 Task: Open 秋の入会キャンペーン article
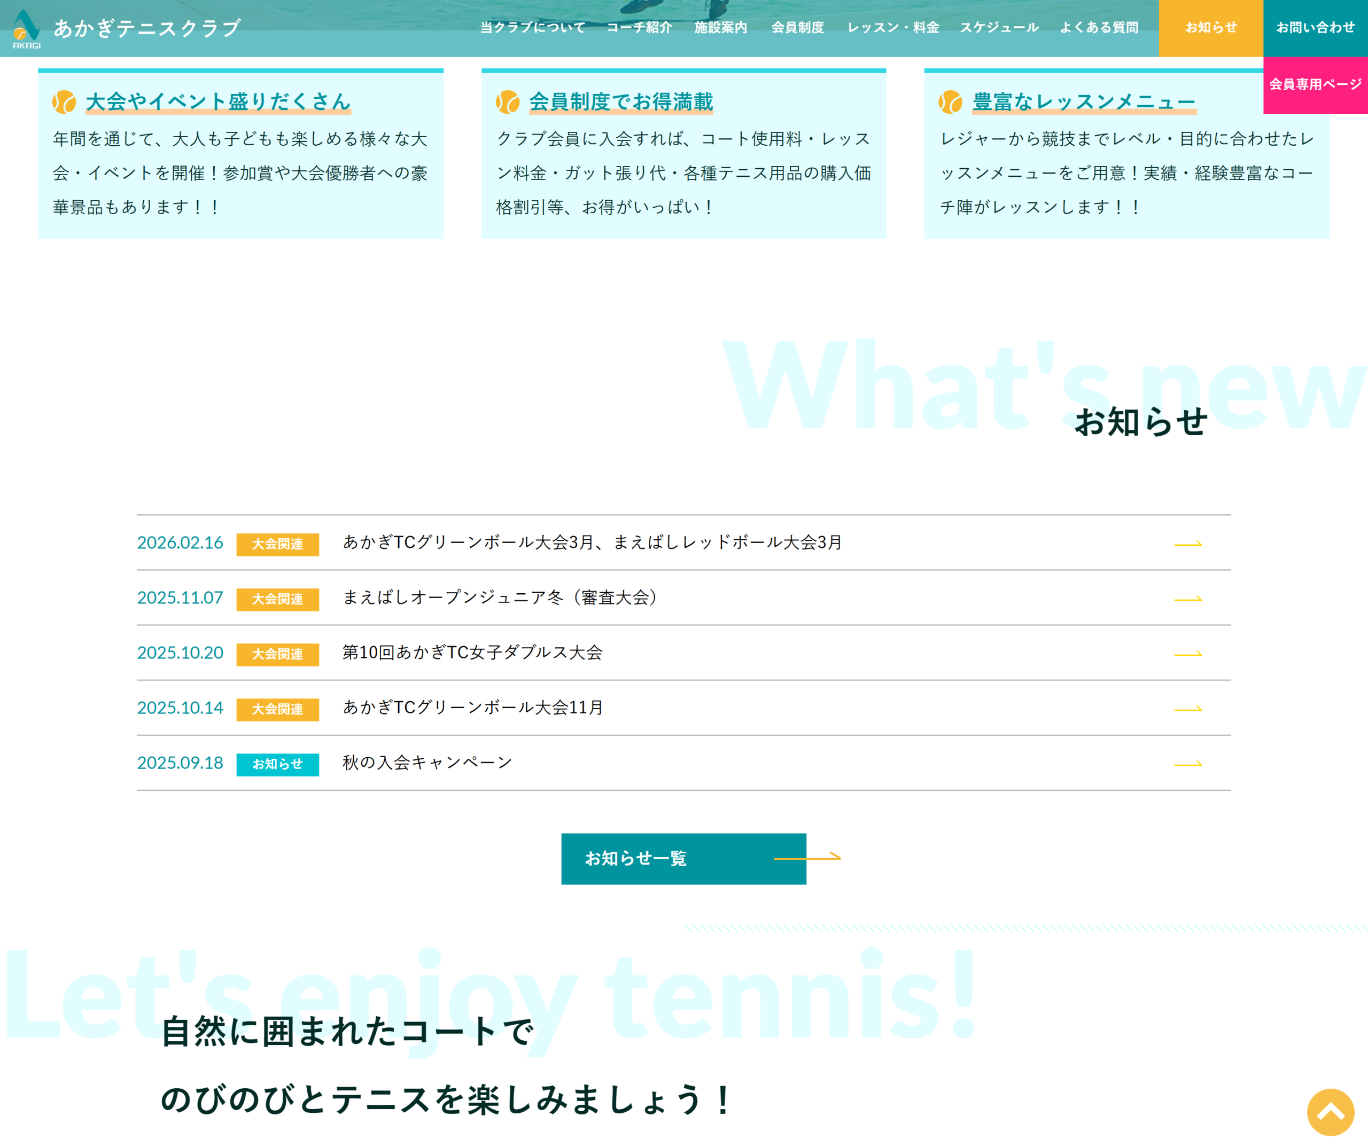pyautogui.click(x=428, y=762)
